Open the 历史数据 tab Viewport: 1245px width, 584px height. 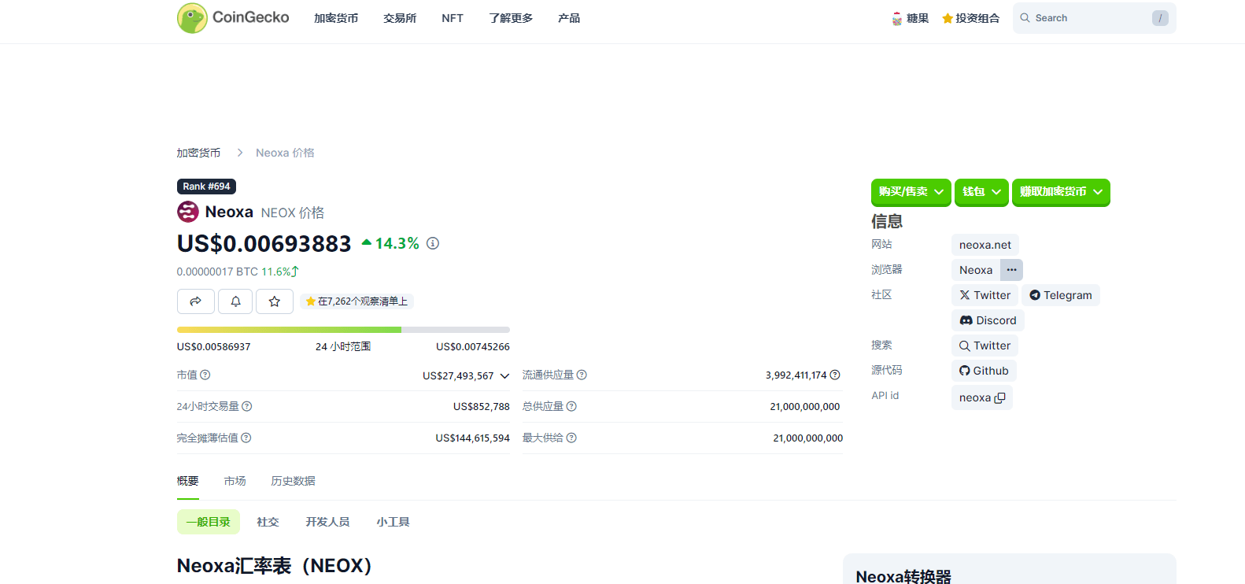click(x=293, y=481)
